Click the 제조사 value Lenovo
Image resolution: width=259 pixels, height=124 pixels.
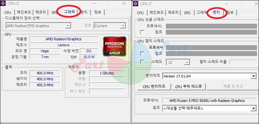pos(64,45)
